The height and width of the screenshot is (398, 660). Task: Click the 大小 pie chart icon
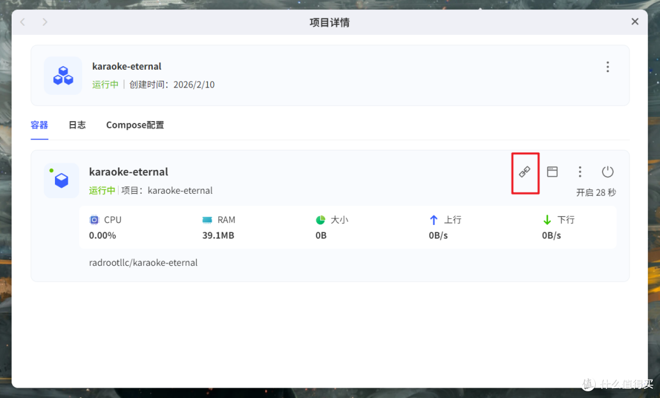(320, 220)
